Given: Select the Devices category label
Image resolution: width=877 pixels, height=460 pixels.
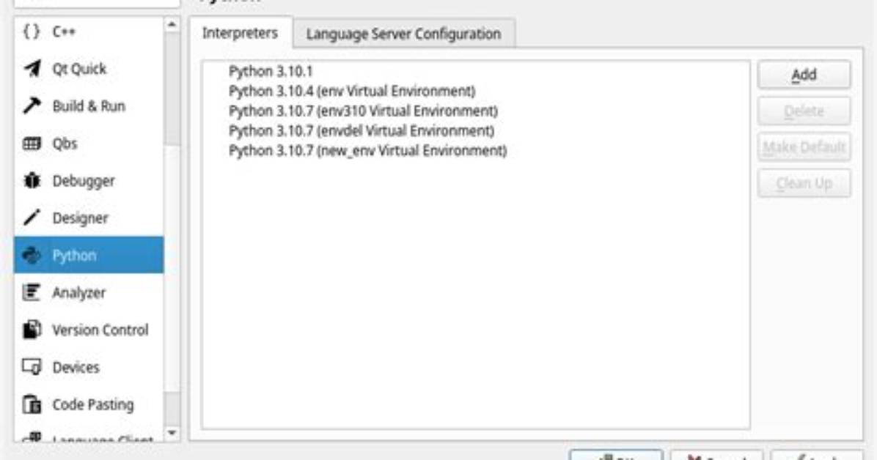Looking at the screenshot, I should pos(76,367).
